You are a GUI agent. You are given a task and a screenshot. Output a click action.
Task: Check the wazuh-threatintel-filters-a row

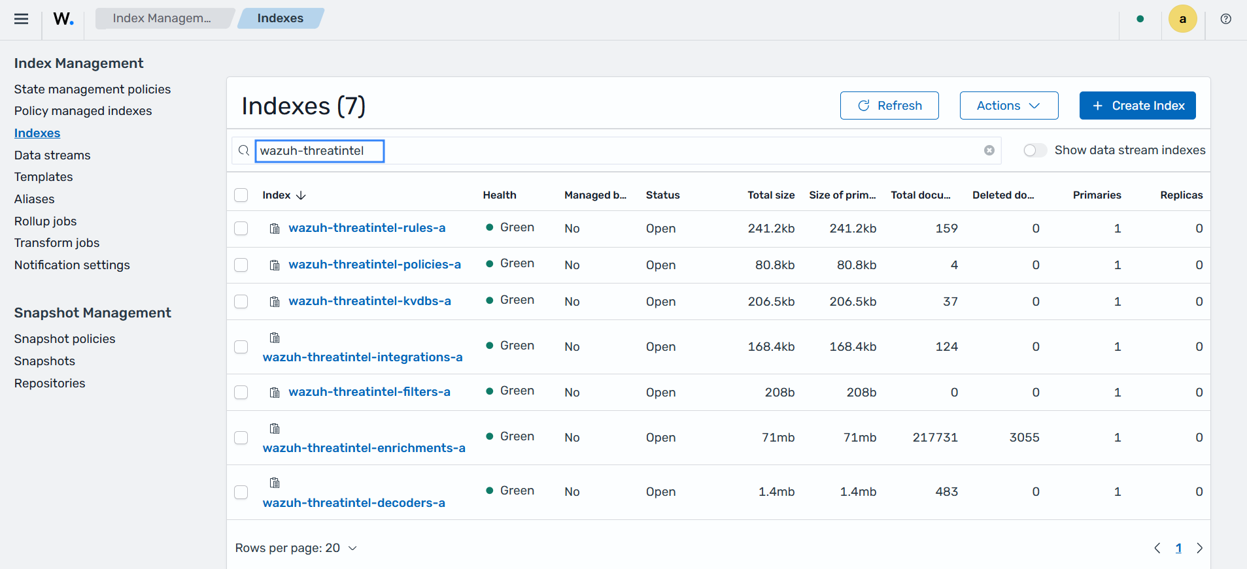pos(241,393)
